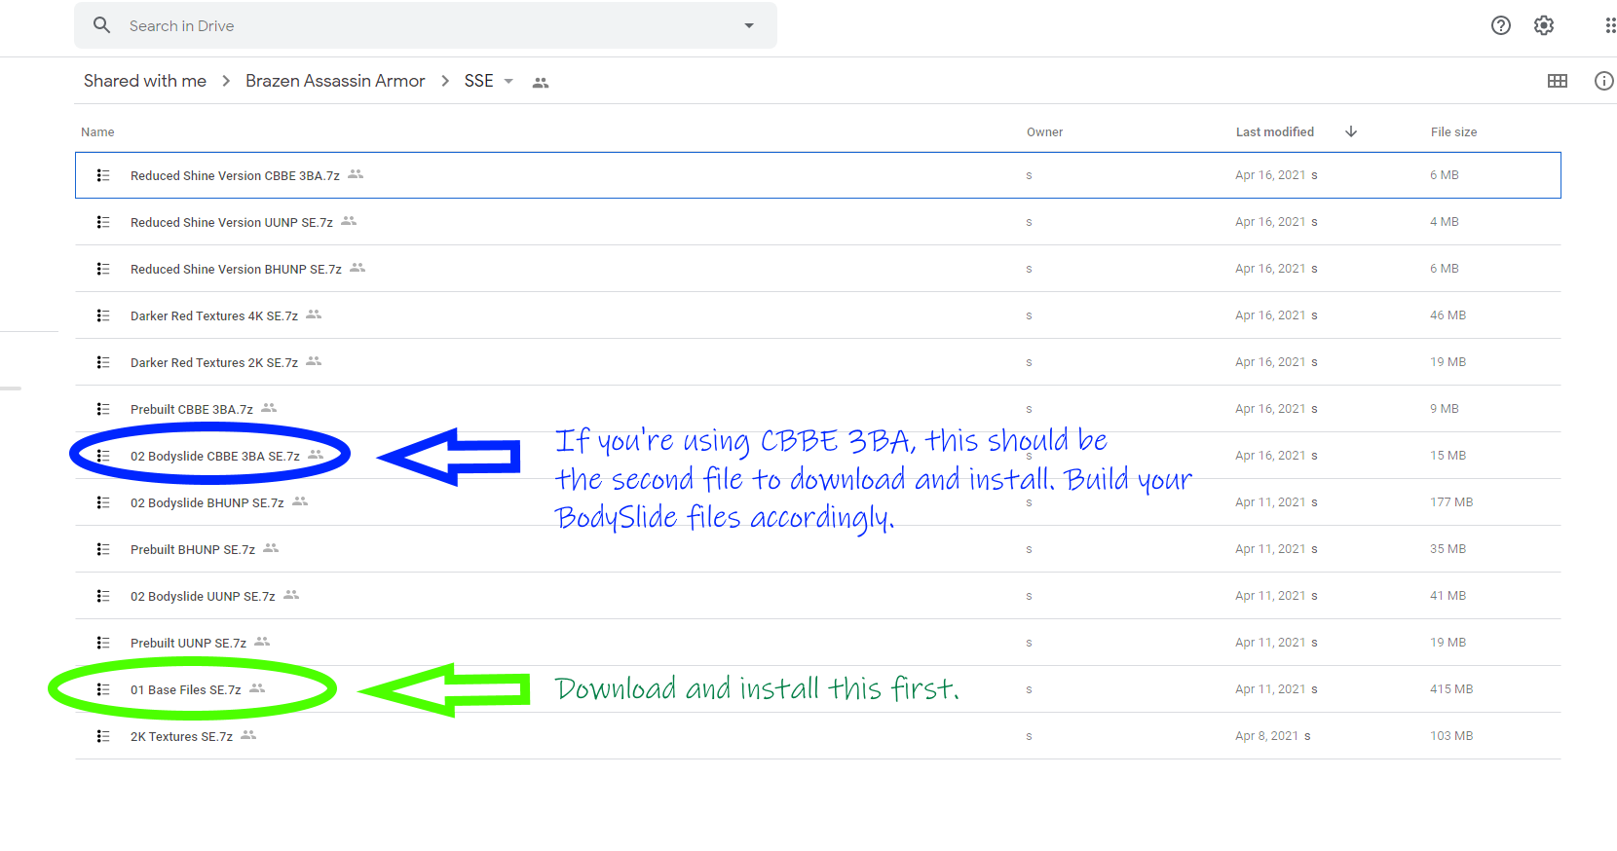
Task: Open Brazen Assassin Armor breadcrumb folder
Action: (335, 81)
